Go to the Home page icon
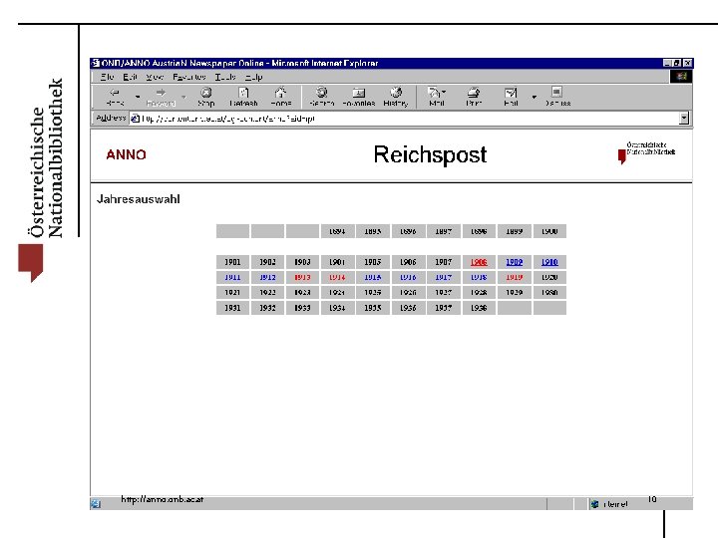The height and width of the screenshot is (538, 718). (x=280, y=97)
